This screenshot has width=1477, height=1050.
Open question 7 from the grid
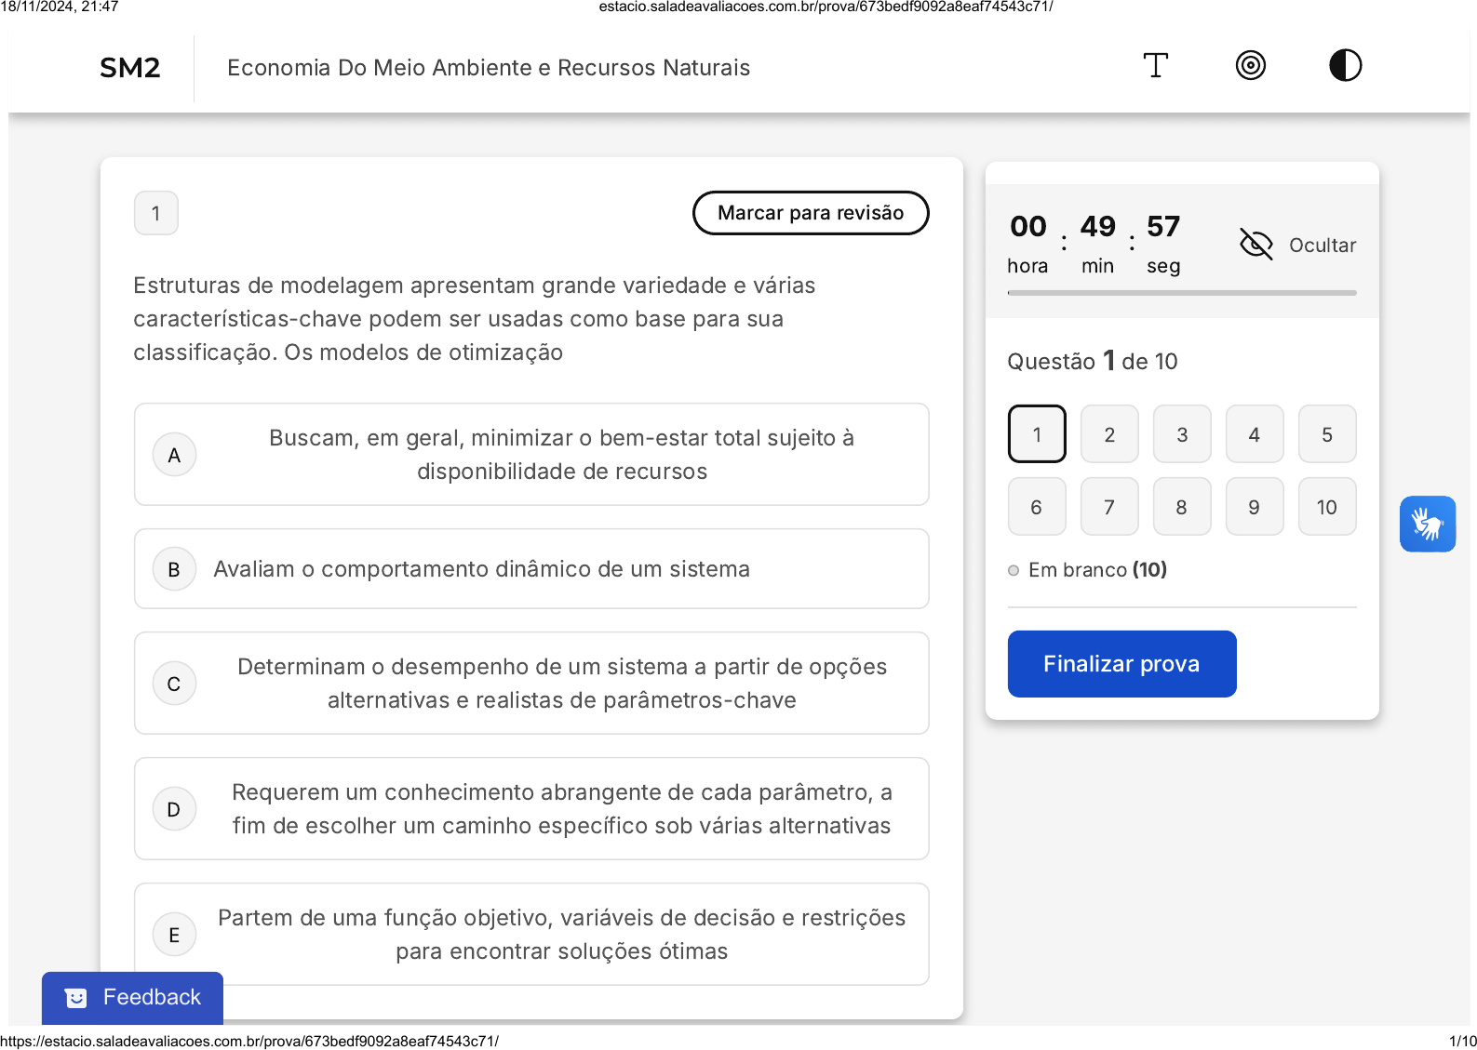tap(1109, 507)
